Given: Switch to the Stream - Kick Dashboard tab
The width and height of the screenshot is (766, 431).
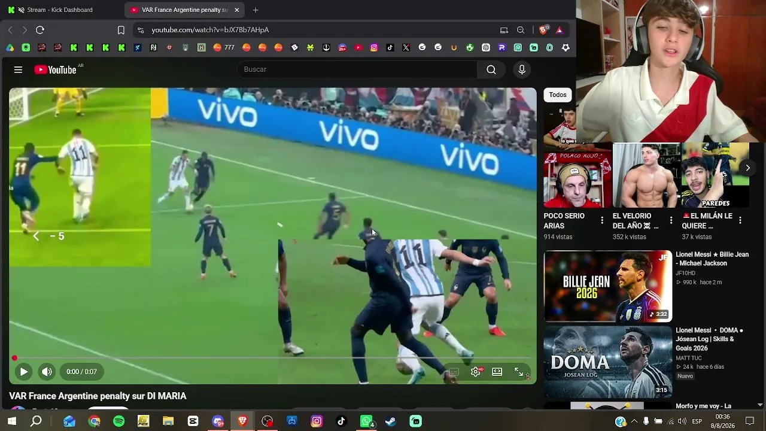Looking at the screenshot, I should click(x=59, y=10).
